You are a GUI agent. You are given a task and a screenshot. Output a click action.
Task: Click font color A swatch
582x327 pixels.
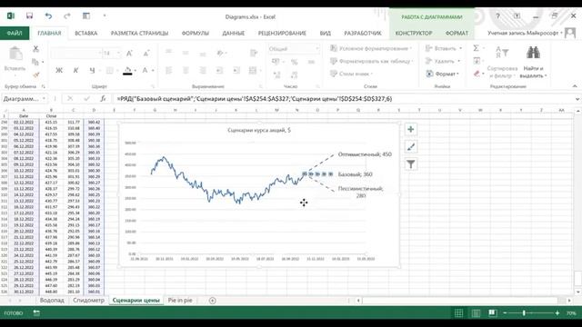pos(145,70)
